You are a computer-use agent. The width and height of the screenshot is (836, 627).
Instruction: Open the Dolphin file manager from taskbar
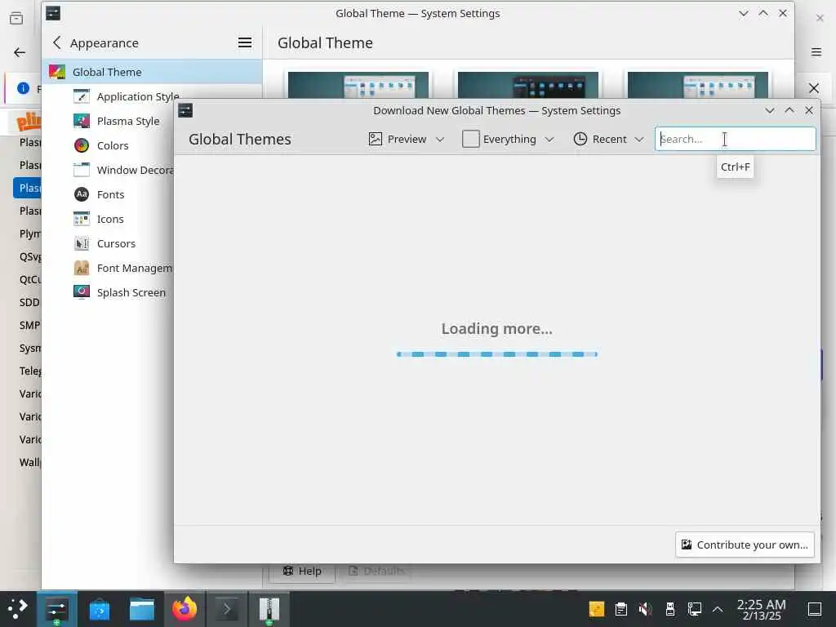[x=142, y=609]
